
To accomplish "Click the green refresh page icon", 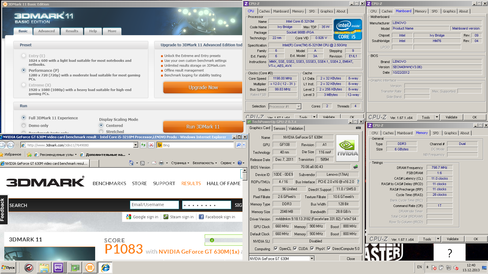I will pyautogui.click(x=143, y=145).
